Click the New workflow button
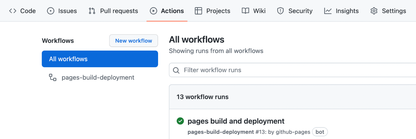The height and width of the screenshot is (139, 416). (134, 41)
